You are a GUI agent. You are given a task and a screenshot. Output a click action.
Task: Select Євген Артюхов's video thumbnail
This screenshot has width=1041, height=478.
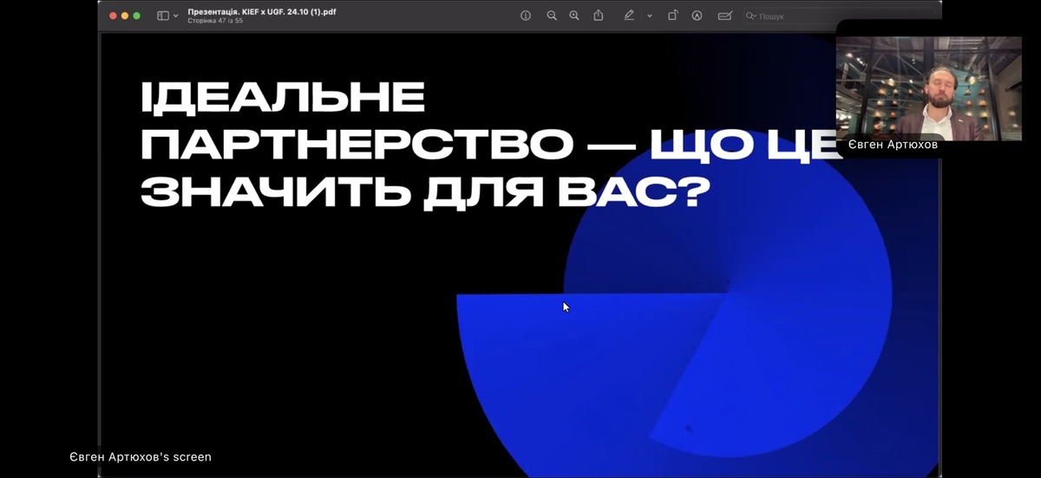click(x=928, y=87)
